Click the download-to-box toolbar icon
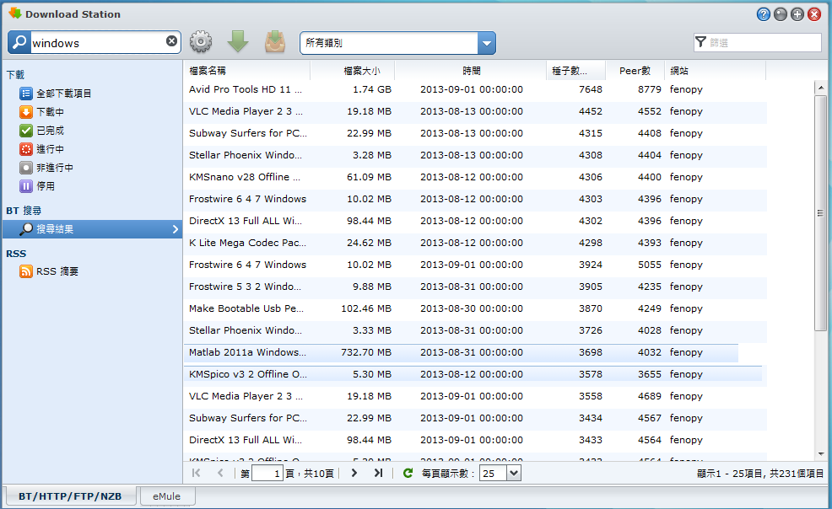 pos(275,42)
